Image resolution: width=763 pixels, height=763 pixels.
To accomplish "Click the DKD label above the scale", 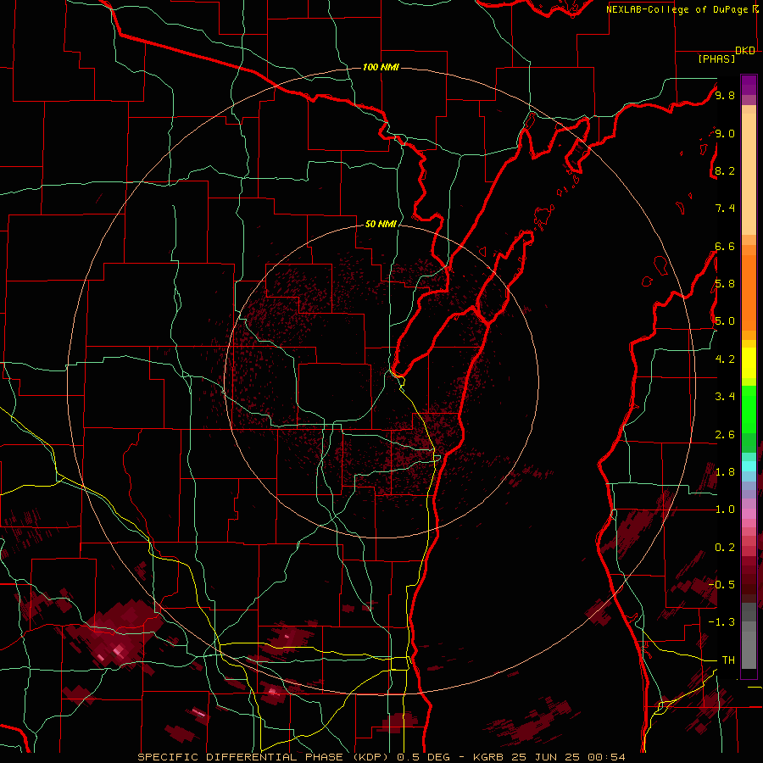I will 745,51.
